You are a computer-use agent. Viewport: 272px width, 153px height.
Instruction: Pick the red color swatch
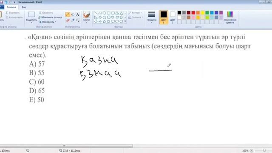193,12
